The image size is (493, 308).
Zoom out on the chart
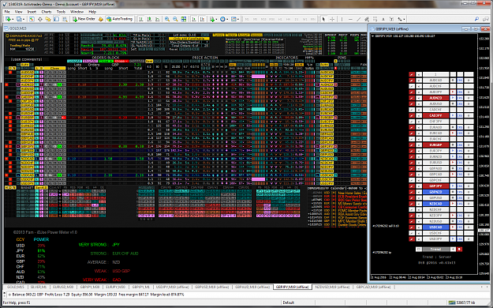tap(175, 19)
